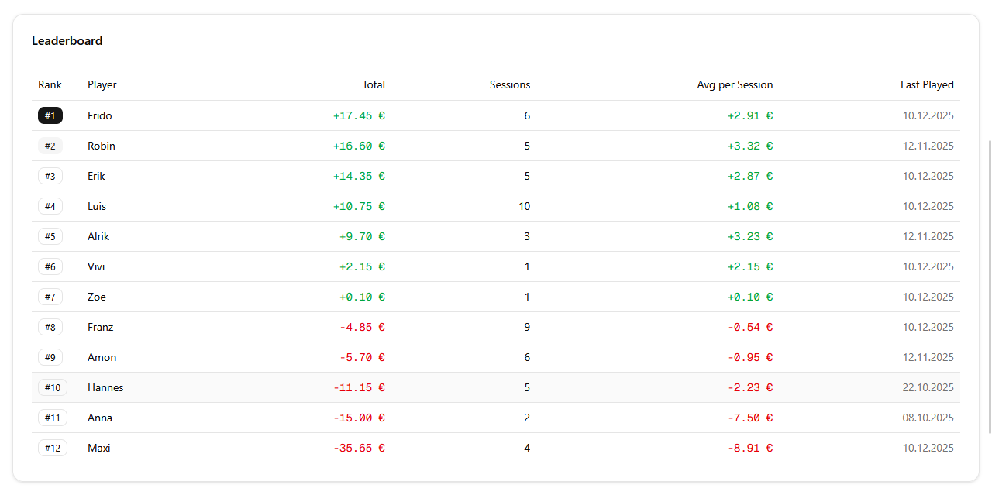This screenshot has height=495, width=992.
Task: Select player Robin in the table
Action: tap(101, 146)
